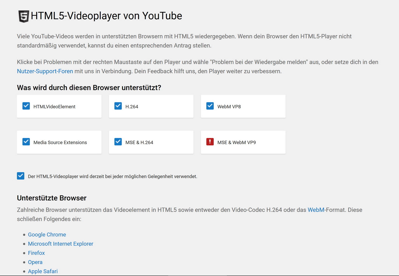This screenshot has width=399, height=276.
Task: Open the Nutzer-Support-Foren link
Action: click(45, 71)
